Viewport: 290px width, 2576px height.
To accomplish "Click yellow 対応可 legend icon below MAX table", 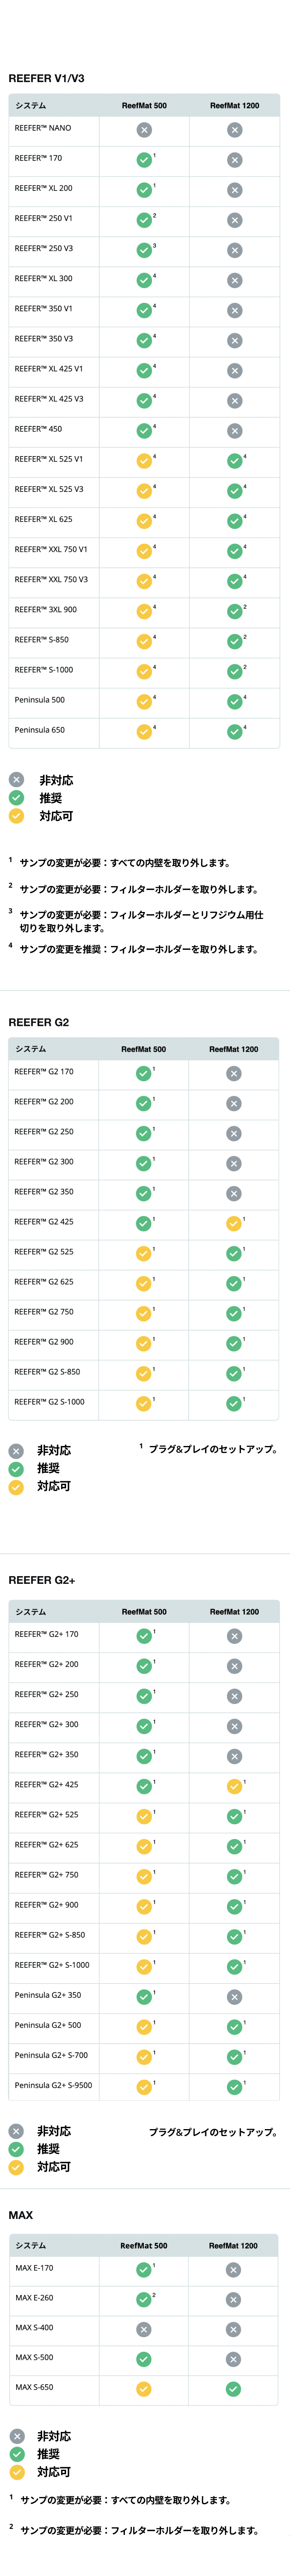I will click(x=16, y=2471).
